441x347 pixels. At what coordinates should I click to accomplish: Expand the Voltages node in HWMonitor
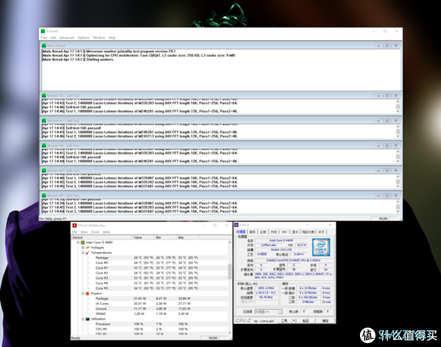click(83, 247)
